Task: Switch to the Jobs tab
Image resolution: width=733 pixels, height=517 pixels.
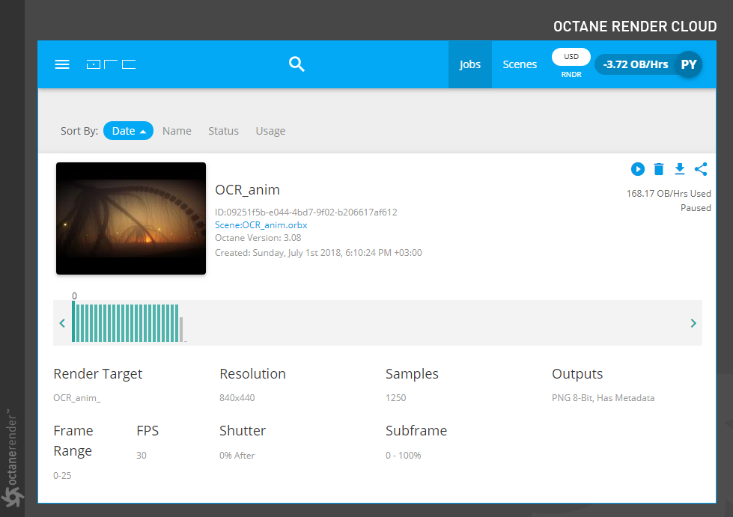Action: tap(469, 64)
